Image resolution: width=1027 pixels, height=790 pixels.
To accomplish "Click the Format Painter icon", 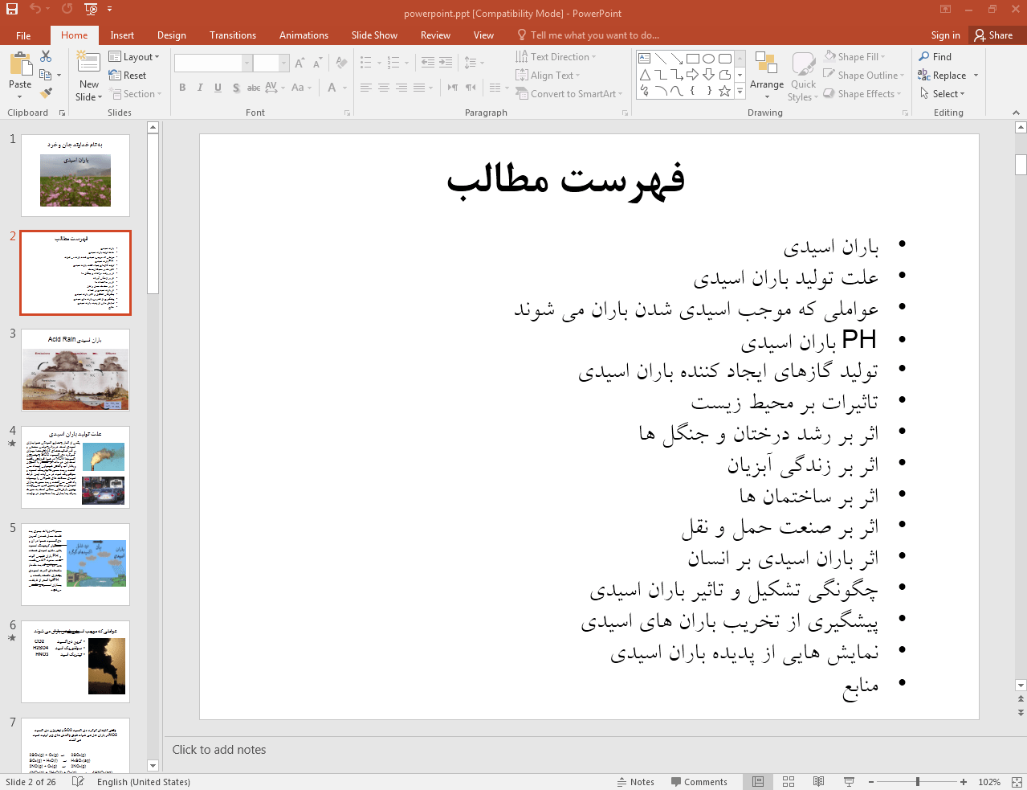I will tap(46, 93).
